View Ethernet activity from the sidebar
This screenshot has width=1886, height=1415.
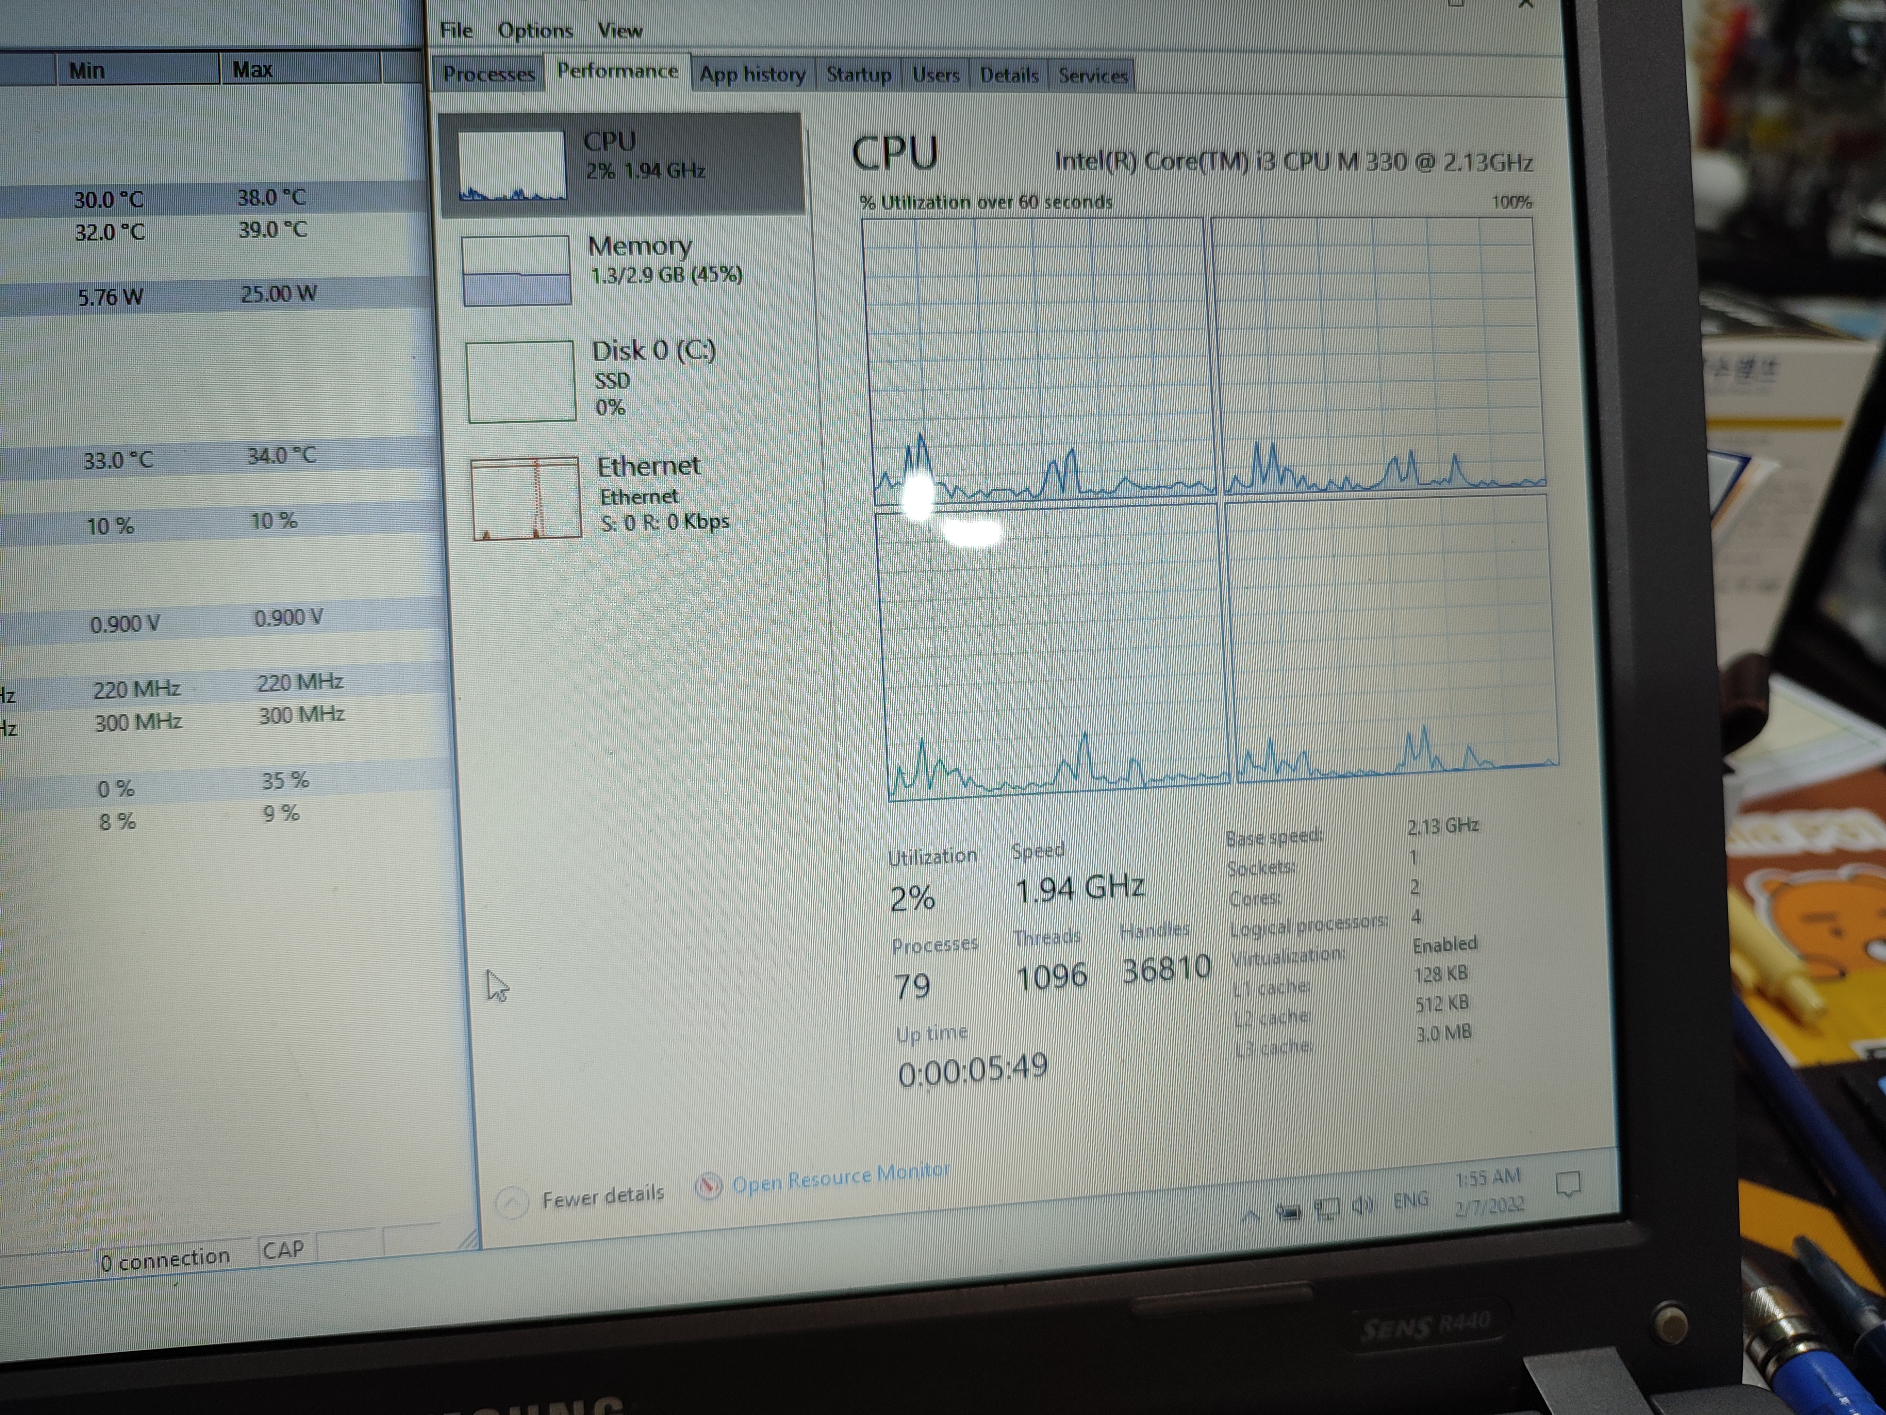(648, 491)
